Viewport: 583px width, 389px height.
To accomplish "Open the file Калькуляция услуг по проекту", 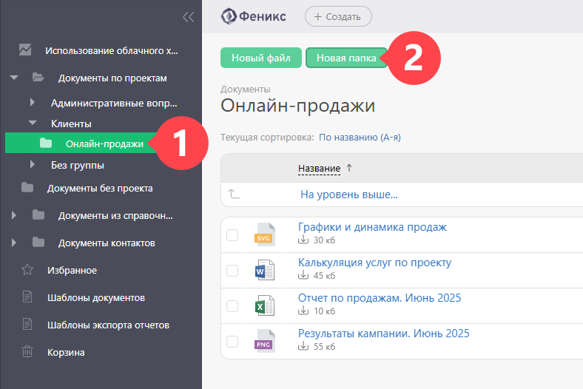I will 375,263.
